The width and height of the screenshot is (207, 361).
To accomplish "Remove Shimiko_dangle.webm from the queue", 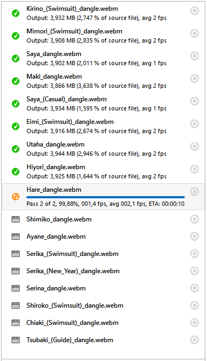I will tap(195, 219).
